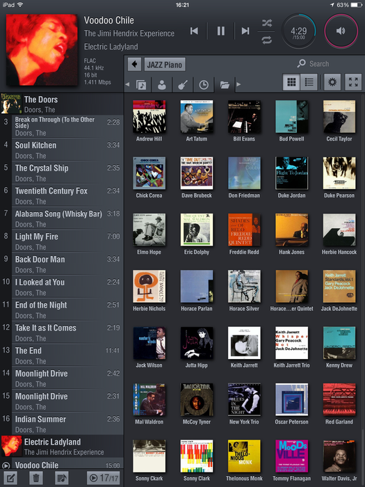
Task: Select the folder browse tab
Action: pos(225,84)
